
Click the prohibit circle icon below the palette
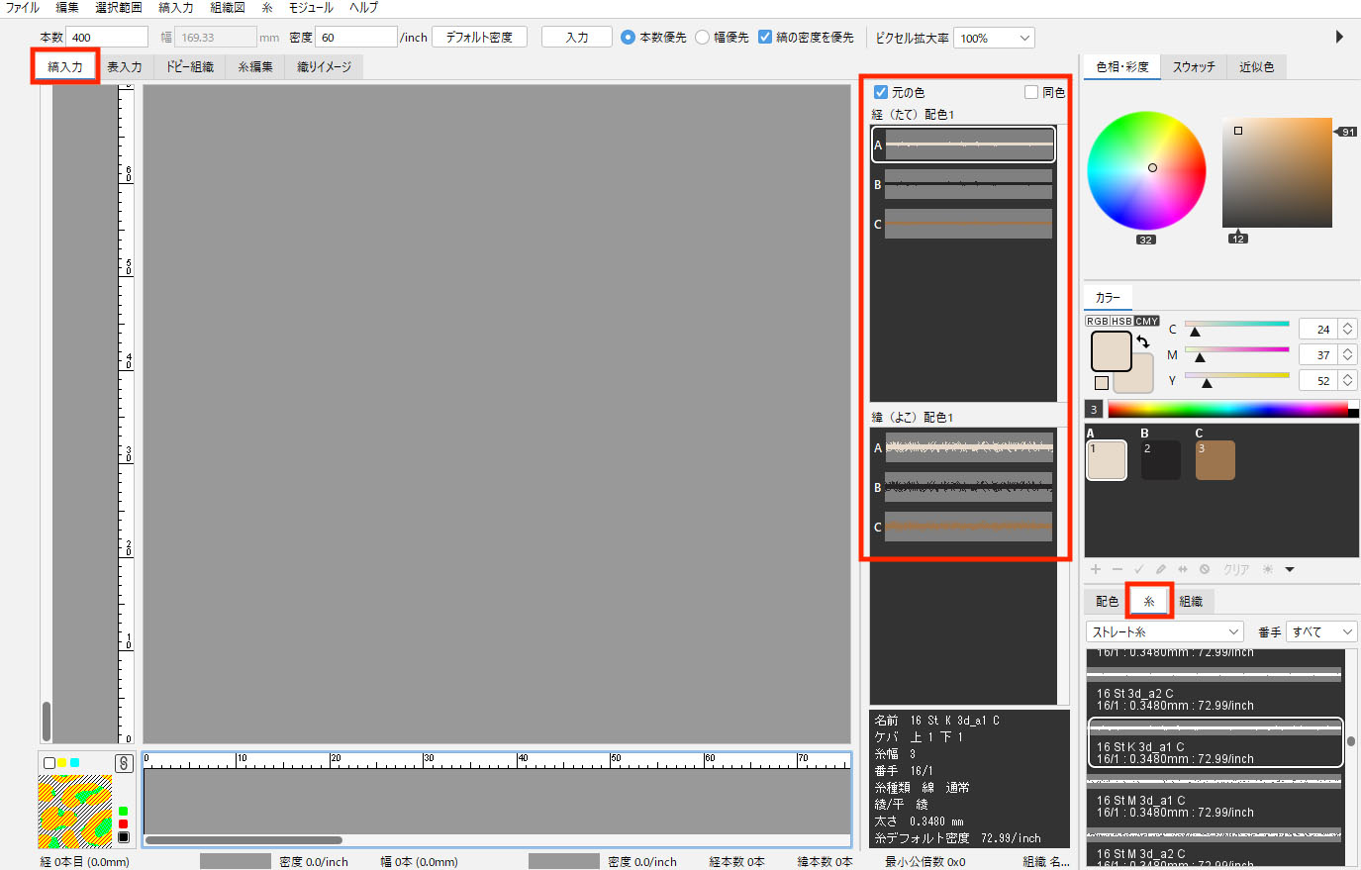(x=1205, y=569)
